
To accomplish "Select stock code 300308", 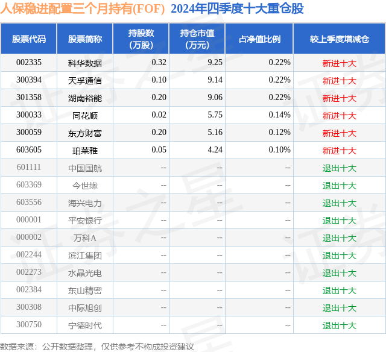I will tap(29, 307).
